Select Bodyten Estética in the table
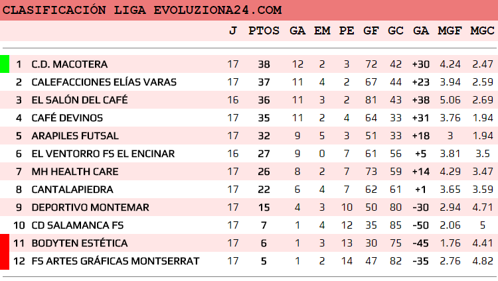 (80, 243)
